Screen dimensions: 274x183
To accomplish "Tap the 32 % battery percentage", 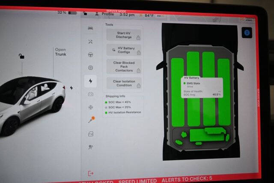I will (x=62, y=12).
